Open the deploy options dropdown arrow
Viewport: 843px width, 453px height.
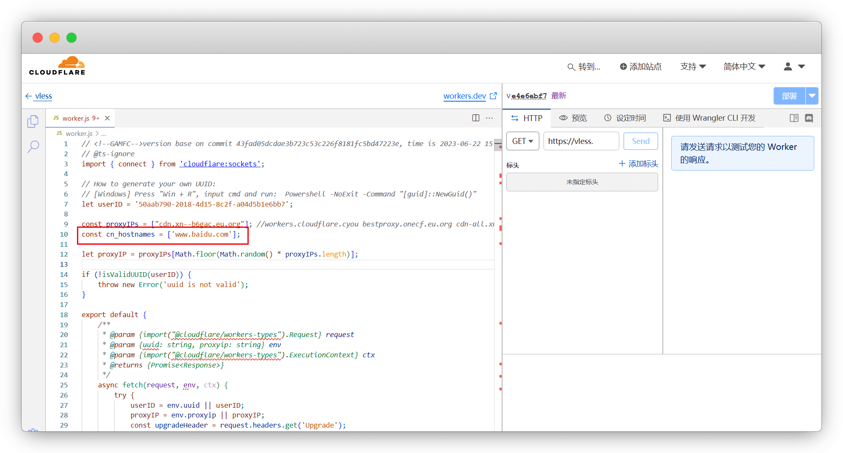point(812,96)
